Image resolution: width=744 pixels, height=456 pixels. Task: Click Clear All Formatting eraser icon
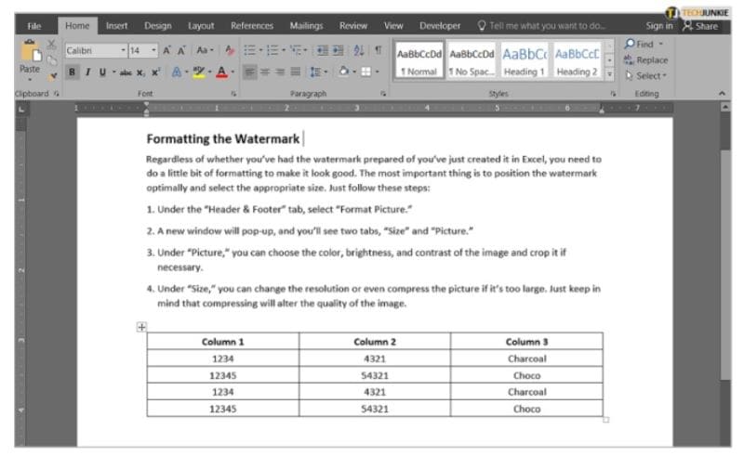(x=230, y=50)
